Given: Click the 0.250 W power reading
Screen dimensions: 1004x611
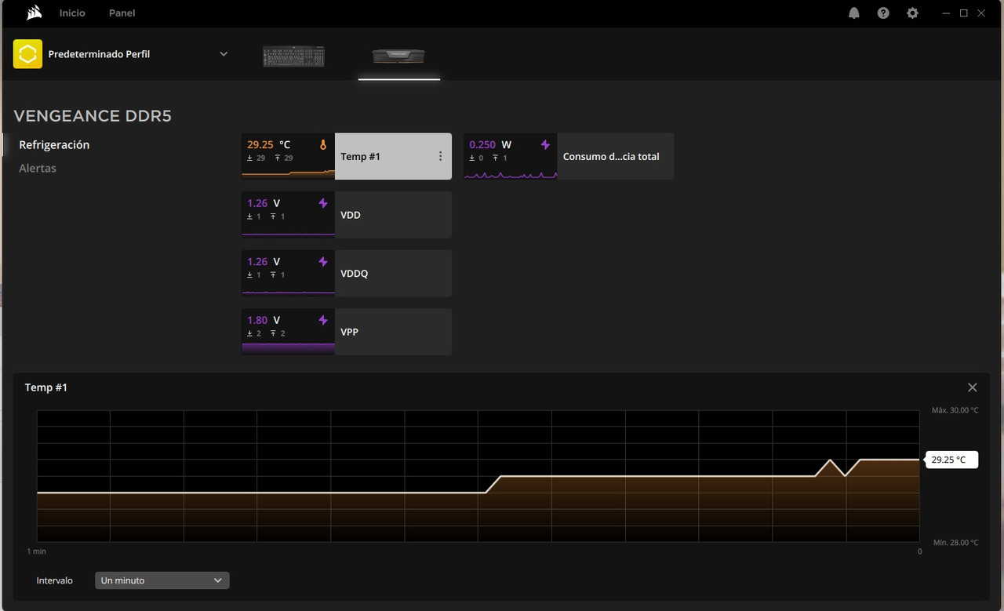Looking at the screenshot, I should (490, 144).
